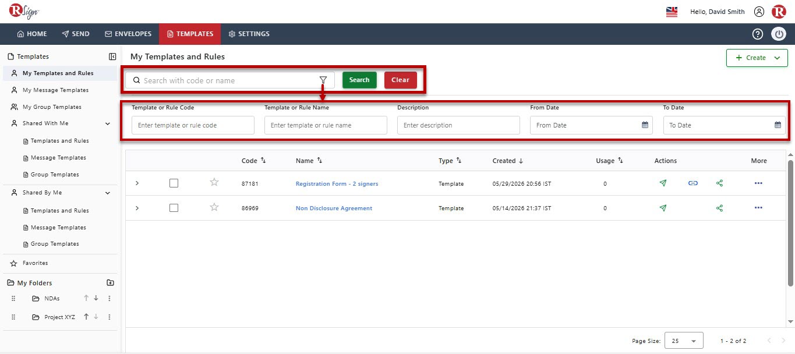795x354 pixels.
Task: Click the filter funnel icon in search box
Action: click(x=323, y=80)
